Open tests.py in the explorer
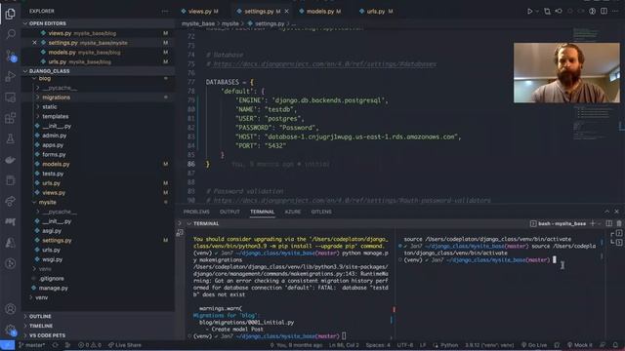 [x=53, y=174]
